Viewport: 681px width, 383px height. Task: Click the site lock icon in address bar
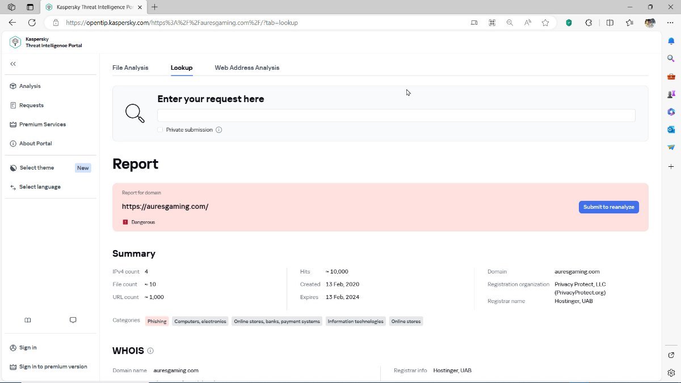pos(55,23)
